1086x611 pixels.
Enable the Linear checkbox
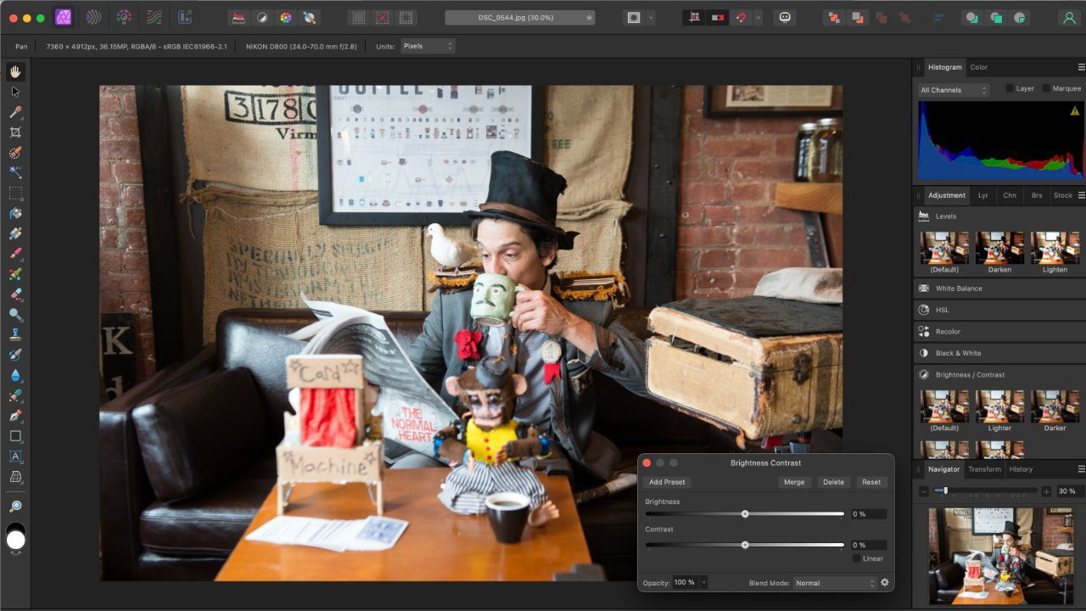(x=857, y=558)
